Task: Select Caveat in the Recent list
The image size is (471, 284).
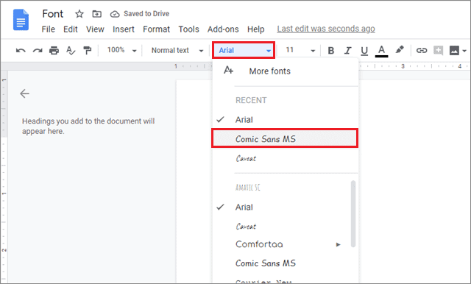Action: 285,158
